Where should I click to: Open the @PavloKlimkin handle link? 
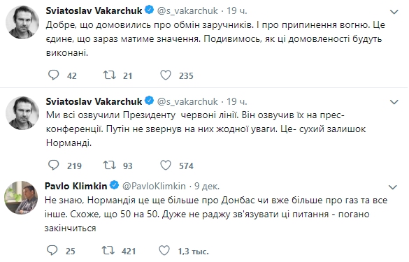point(154,186)
